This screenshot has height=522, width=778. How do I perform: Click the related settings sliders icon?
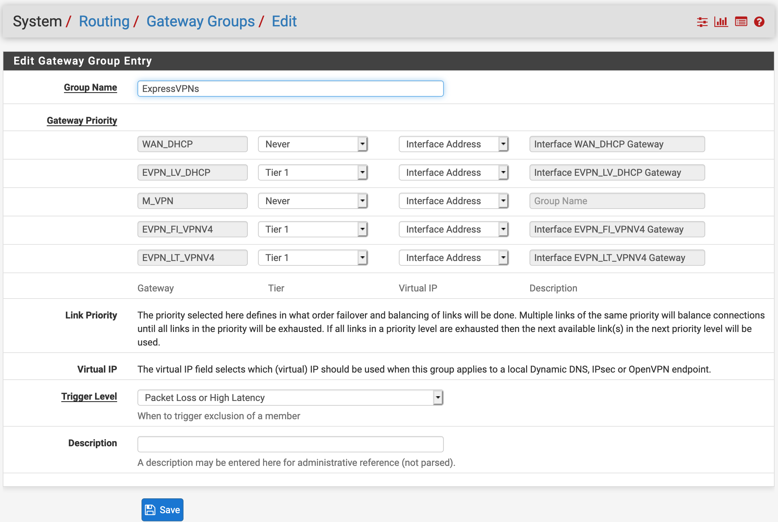[x=702, y=22]
